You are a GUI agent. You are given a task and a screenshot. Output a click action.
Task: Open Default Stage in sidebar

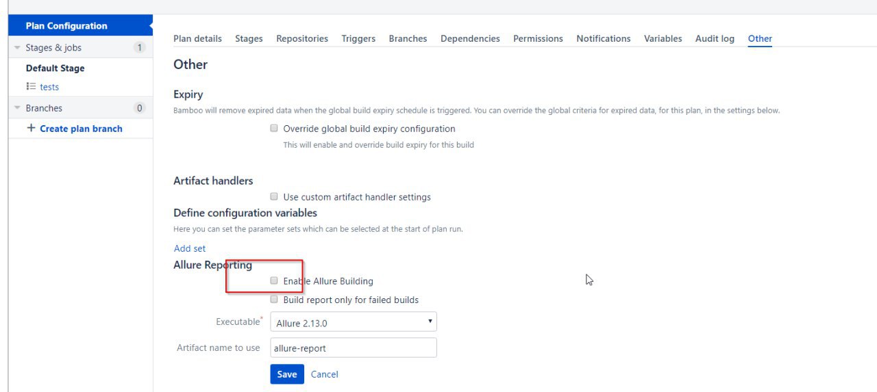[x=55, y=68]
